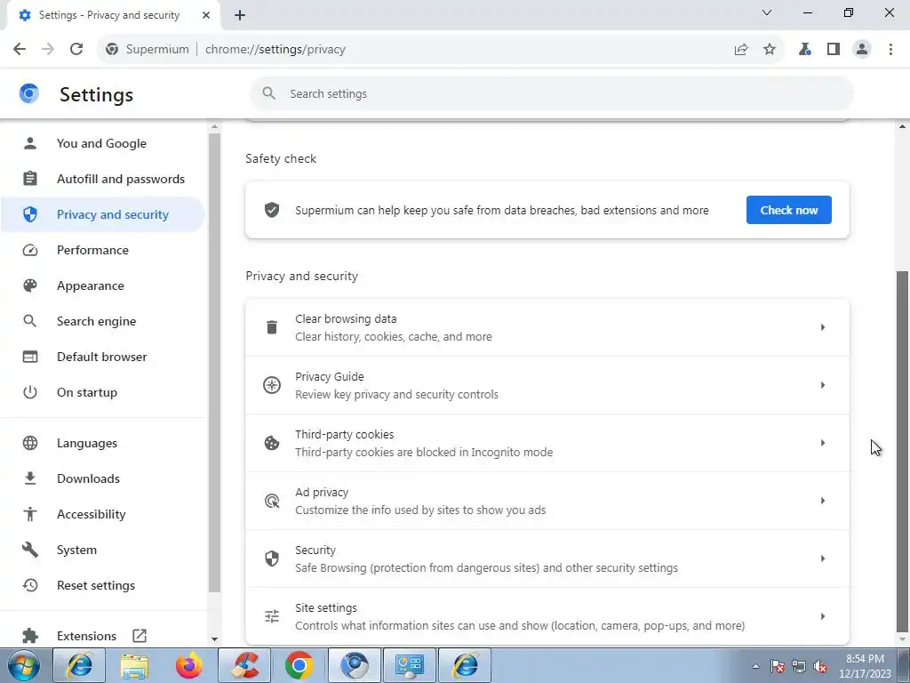Open the Windows Start button
This screenshot has height=683, width=910.
coord(24,665)
